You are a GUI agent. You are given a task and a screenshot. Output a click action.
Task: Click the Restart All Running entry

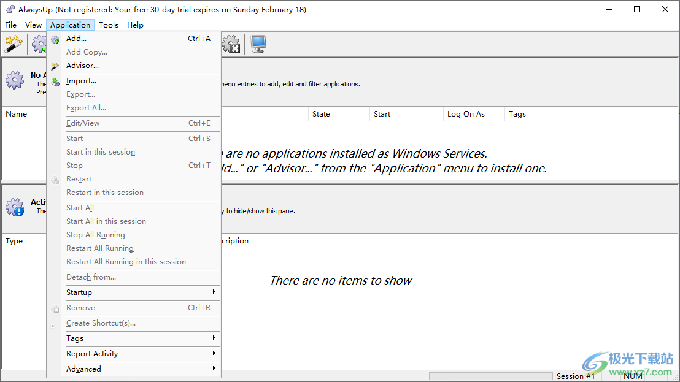coord(134,248)
